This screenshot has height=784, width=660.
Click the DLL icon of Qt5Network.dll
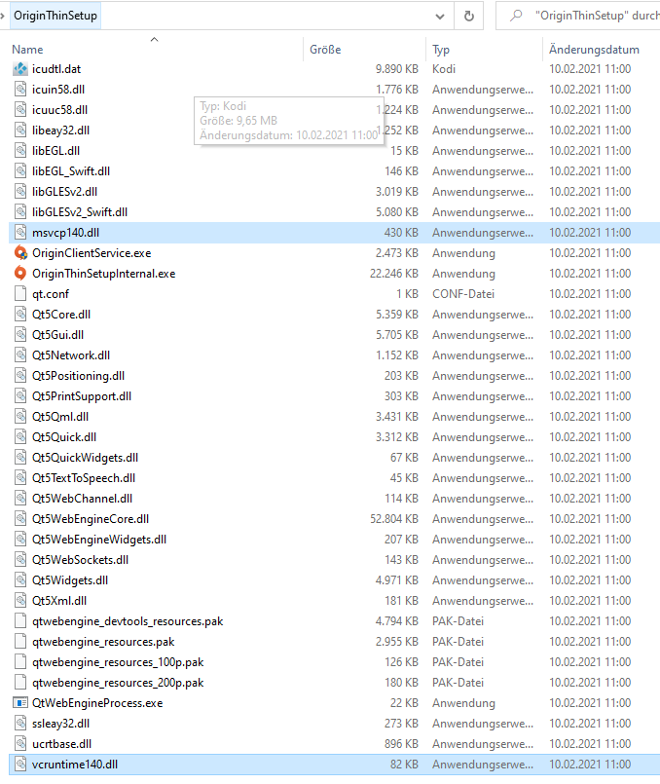coord(20,355)
